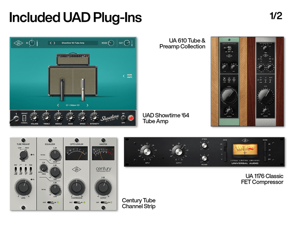Click the amp head on top of cabinet
The height and width of the screenshot is (229, 292).
pyautogui.click(x=73, y=59)
